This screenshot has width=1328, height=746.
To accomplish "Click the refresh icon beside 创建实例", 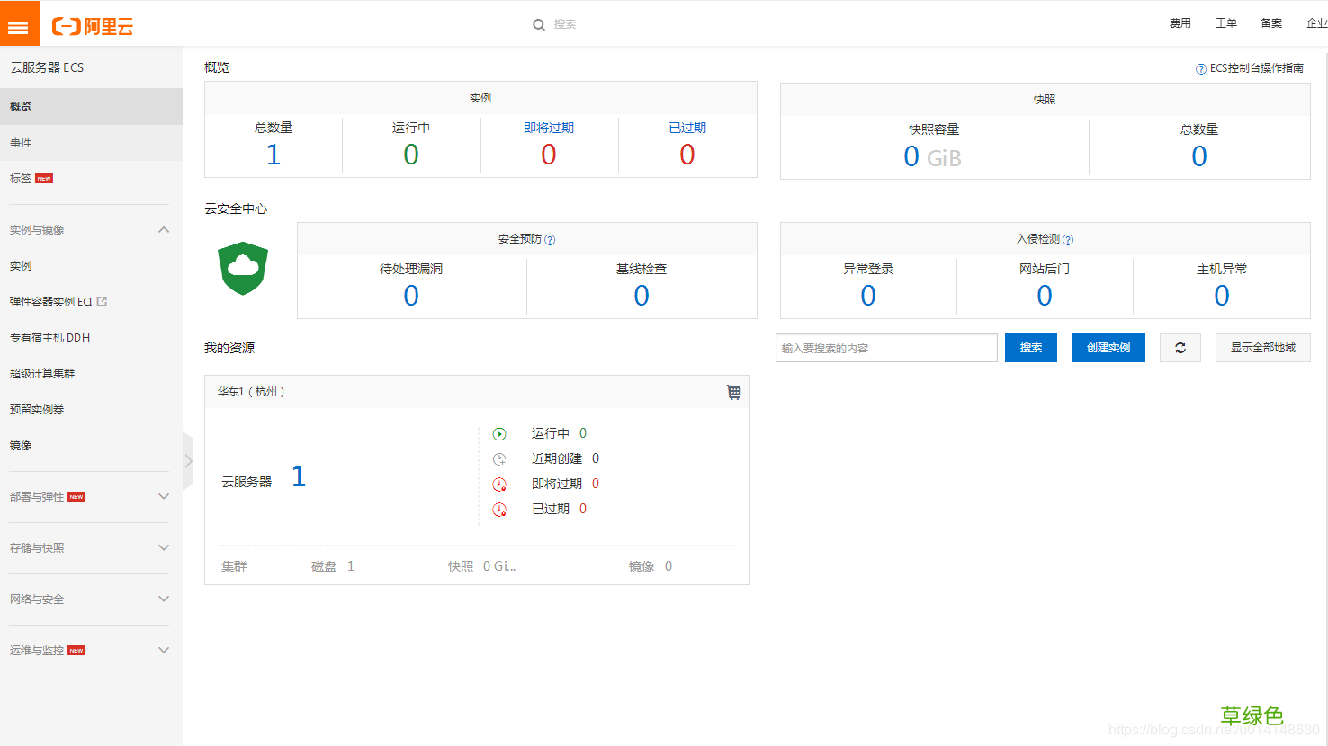I will (1180, 348).
